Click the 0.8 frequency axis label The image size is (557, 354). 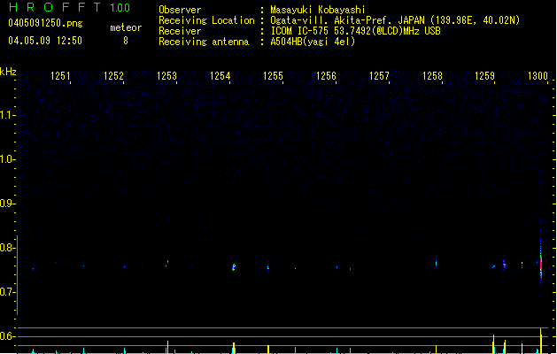coord(7,248)
